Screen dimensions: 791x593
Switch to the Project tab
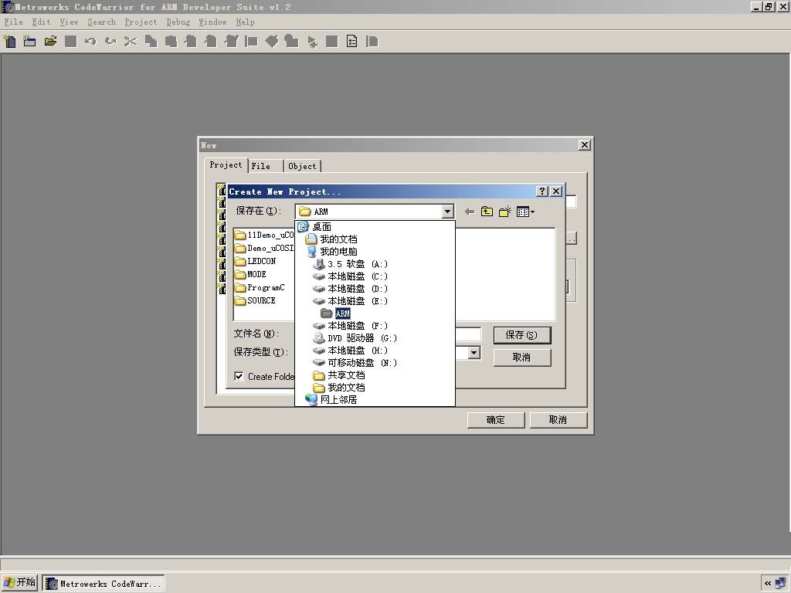(226, 165)
